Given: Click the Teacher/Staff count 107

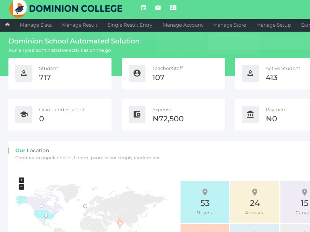Looking at the screenshot, I should [x=158, y=78].
